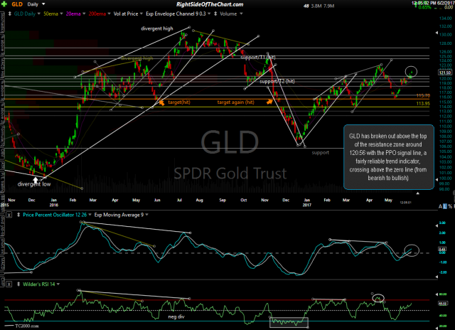Click the scale arrow at bottom of price axis
This screenshot has height=330, width=455.
point(437,180)
